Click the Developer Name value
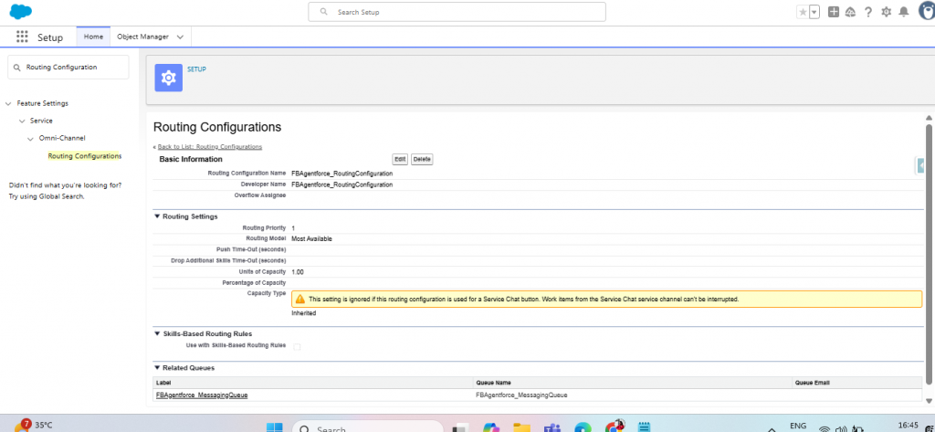935x432 pixels. tap(342, 185)
